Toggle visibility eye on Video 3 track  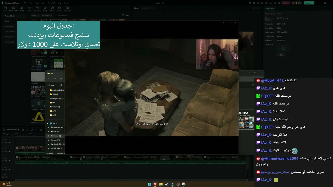coord(9,152)
